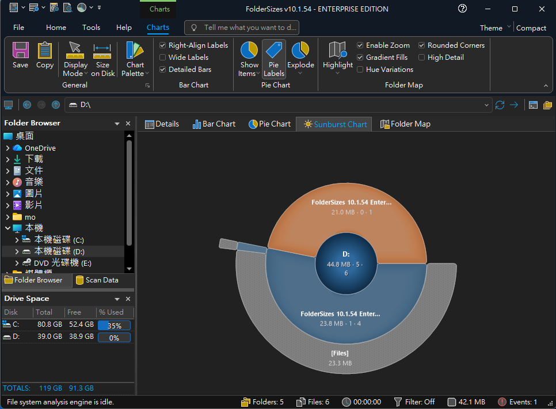Open Bar/General group dialog launcher
This screenshot has height=409, width=556.
[x=147, y=85]
